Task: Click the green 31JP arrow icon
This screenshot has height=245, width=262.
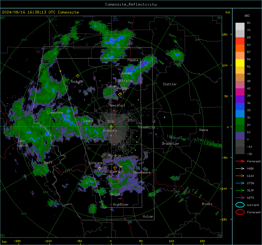Action: tap(240, 190)
